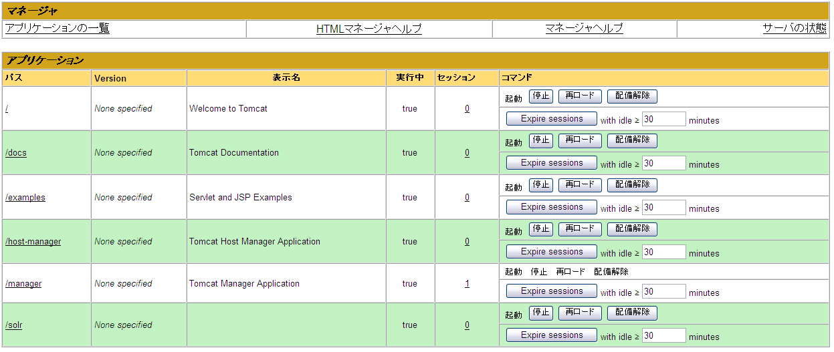This screenshot has width=834, height=352.
Task: Select 'Servlet and JSP Examples' text
Action: [x=241, y=198]
